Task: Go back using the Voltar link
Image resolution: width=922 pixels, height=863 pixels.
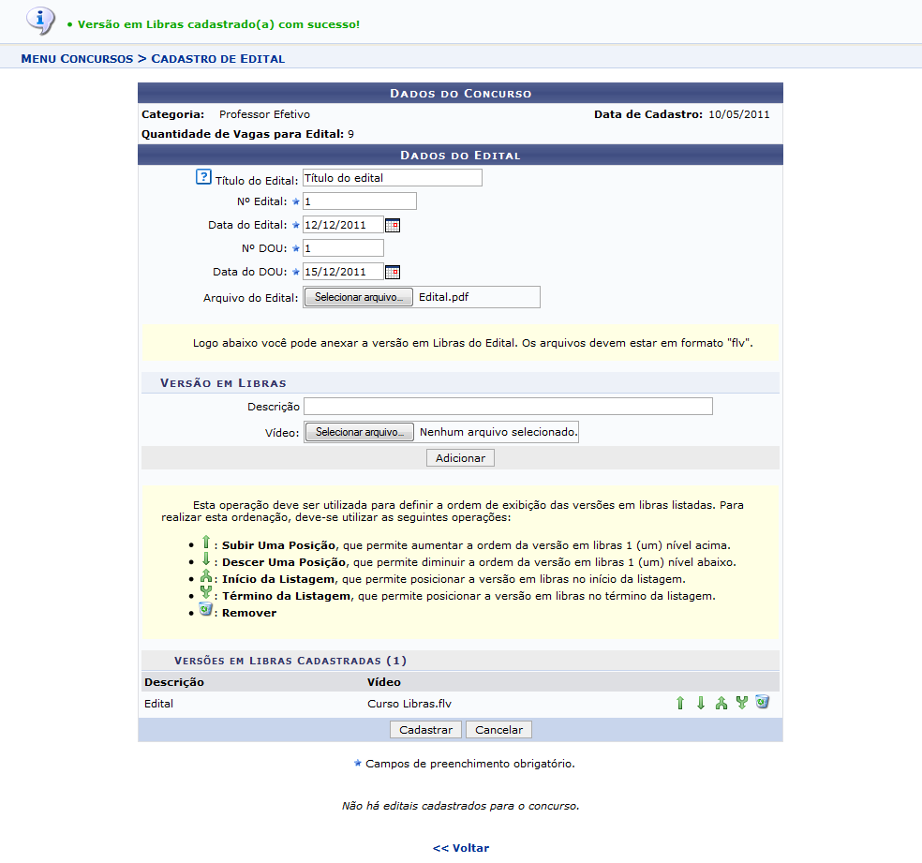Action: 461,848
